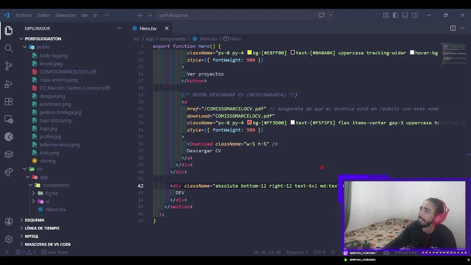Screen dimensions: 471x265
Task: Open the overflow menu ellipsis in menu bar
Action: pyautogui.click(x=107, y=15)
